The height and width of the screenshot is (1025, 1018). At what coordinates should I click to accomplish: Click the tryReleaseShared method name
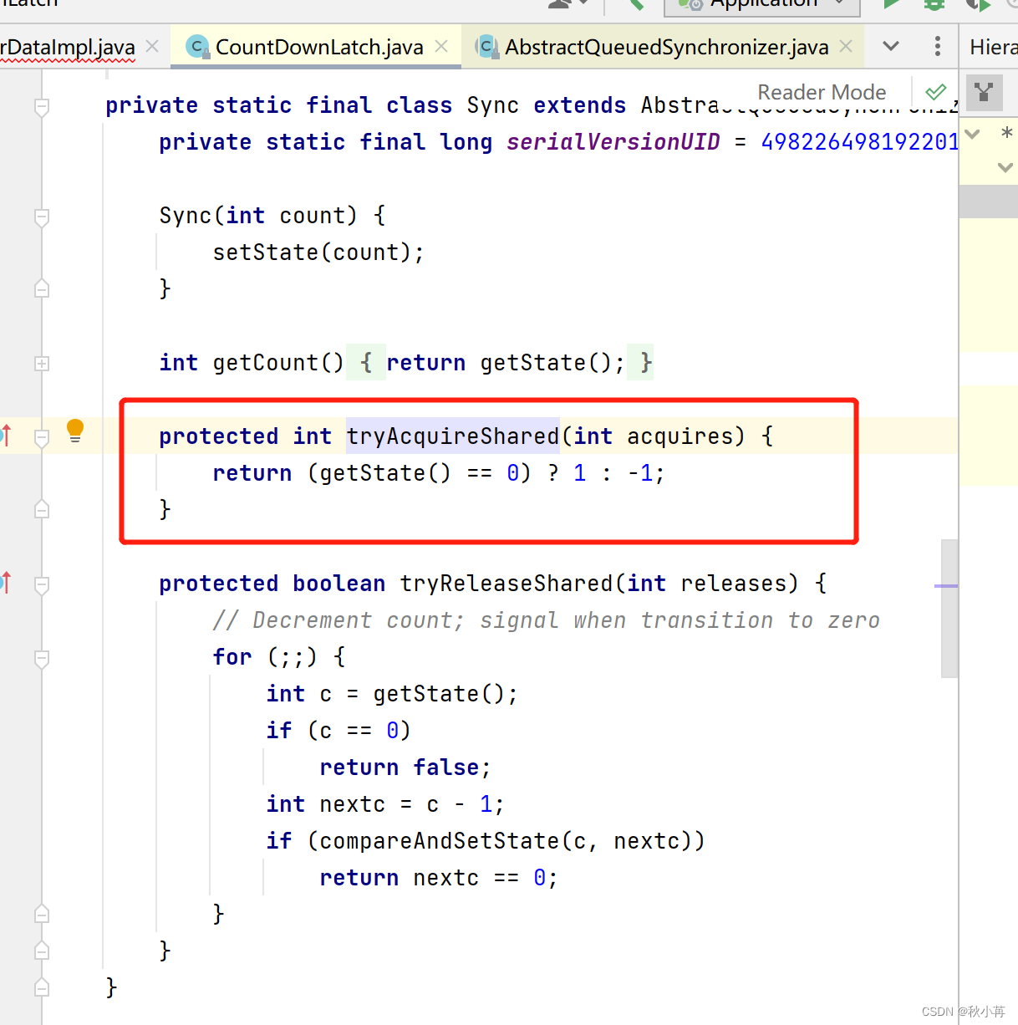pos(506,583)
